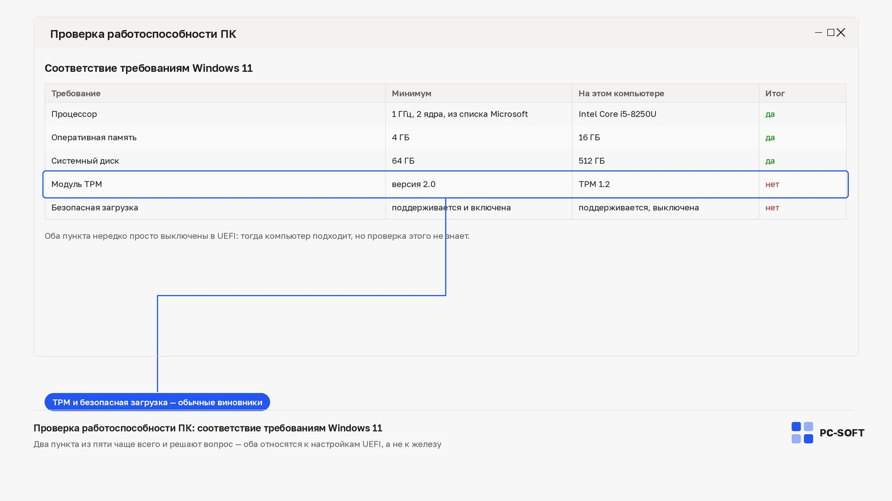
Task: Click the Итог column header
Action: point(803,94)
